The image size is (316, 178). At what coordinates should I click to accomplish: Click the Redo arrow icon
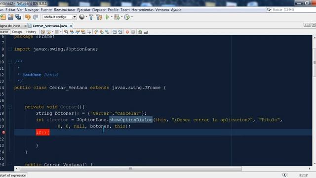pos(36,17)
